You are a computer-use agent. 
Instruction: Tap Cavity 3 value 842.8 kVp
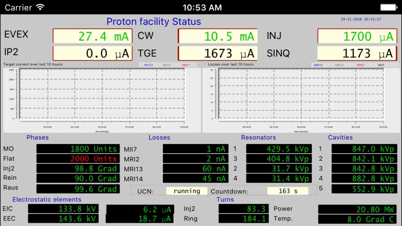coord(364,168)
